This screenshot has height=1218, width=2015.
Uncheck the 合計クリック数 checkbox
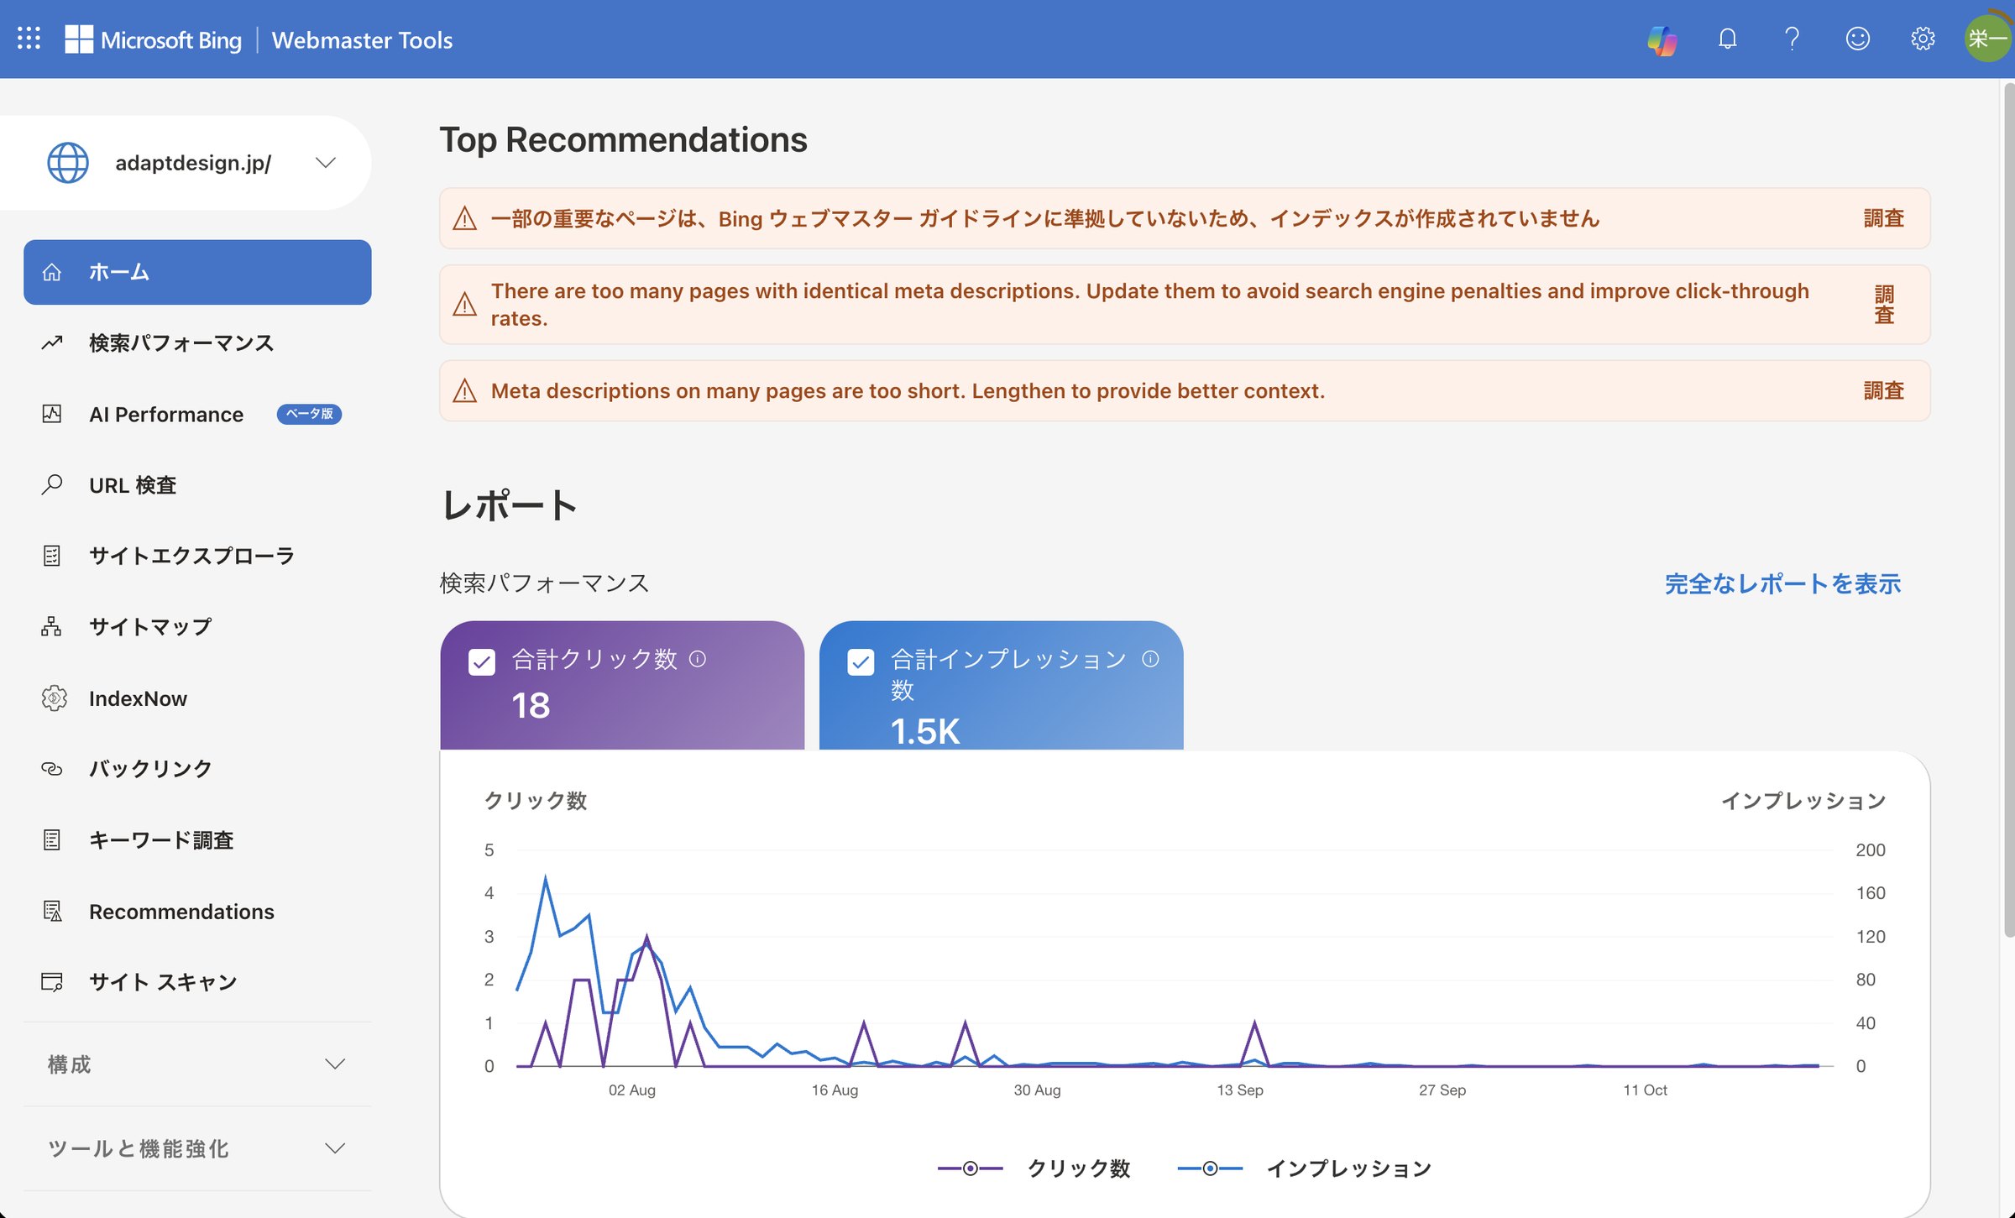(482, 661)
